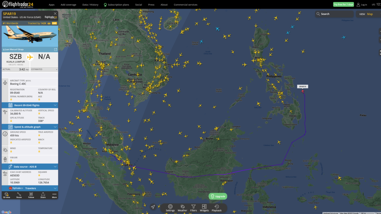The width and height of the screenshot is (381, 214).
Task: Click the locked Age padlock
Action: click(x=39, y=100)
